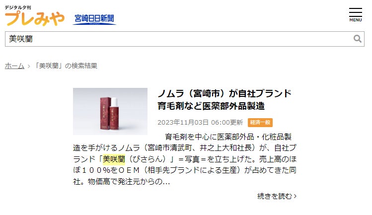Click the breadcrumb separator arrow
The width and height of the screenshot is (372, 215).
point(29,66)
